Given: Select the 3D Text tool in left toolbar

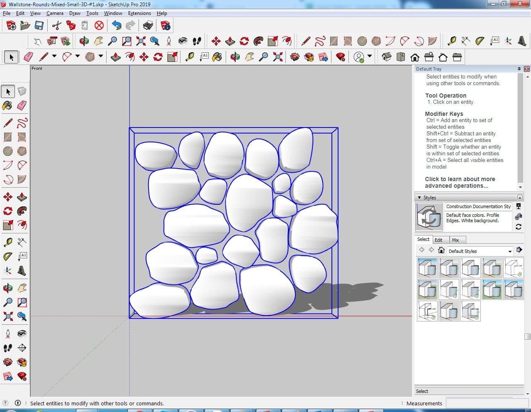Looking at the screenshot, I should [x=22, y=271].
